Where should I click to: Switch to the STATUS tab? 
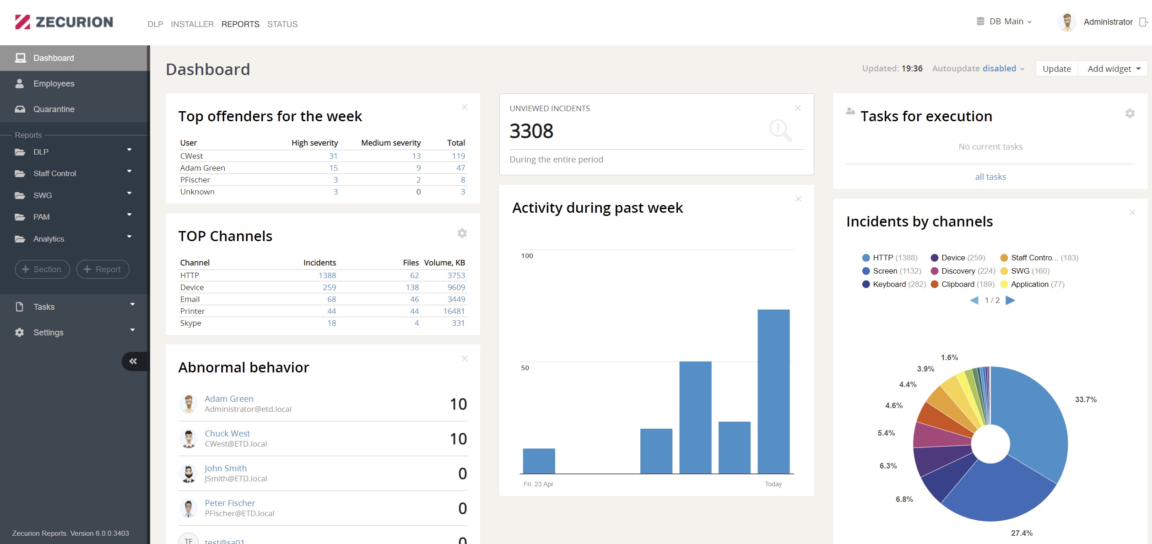pyautogui.click(x=282, y=24)
